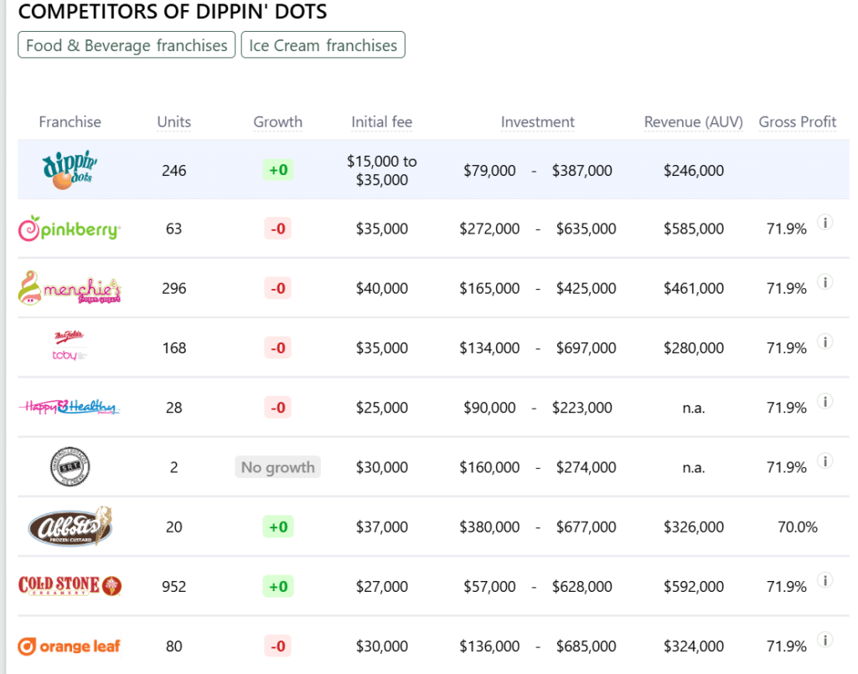Click the -0 growth badge in the 28-unit row
Viewport: 858px width, 674px height.
coord(278,407)
